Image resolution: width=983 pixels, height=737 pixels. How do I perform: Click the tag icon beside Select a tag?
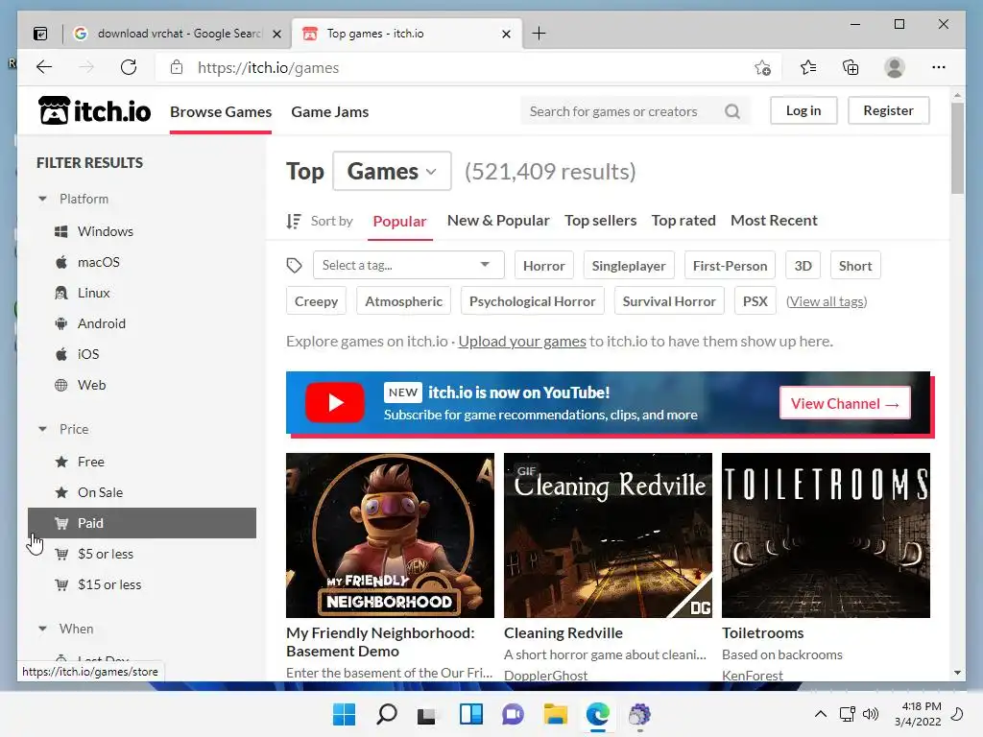coord(294,266)
